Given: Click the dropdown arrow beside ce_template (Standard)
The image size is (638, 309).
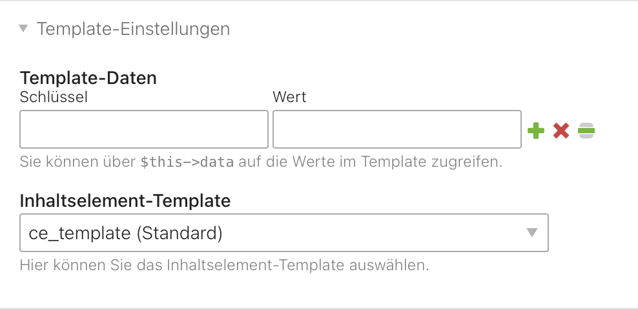Looking at the screenshot, I should pyautogui.click(x=532, y=233).
